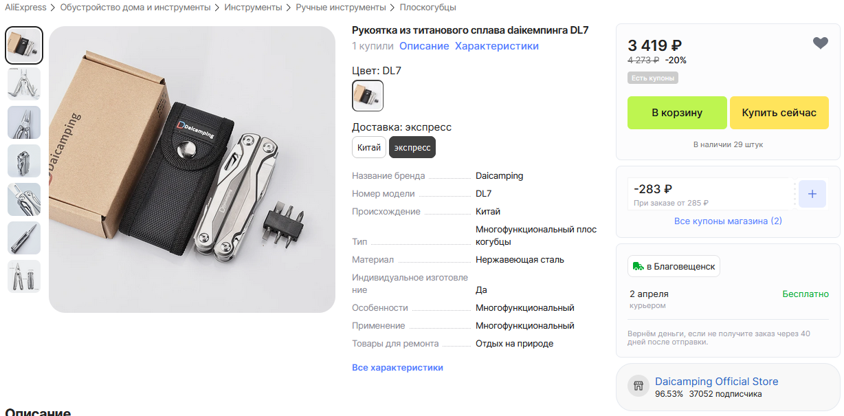The height and width of the screenshot is (416, 844).
Task: Open Описание tab link
Action: (424, 46)
